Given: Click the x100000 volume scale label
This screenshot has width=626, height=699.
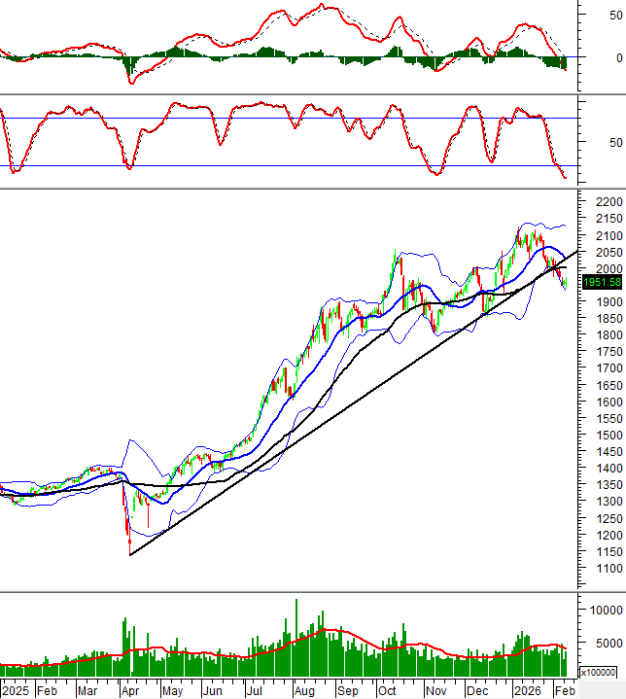Looking at the screenshot, I should tap(600, 672).
